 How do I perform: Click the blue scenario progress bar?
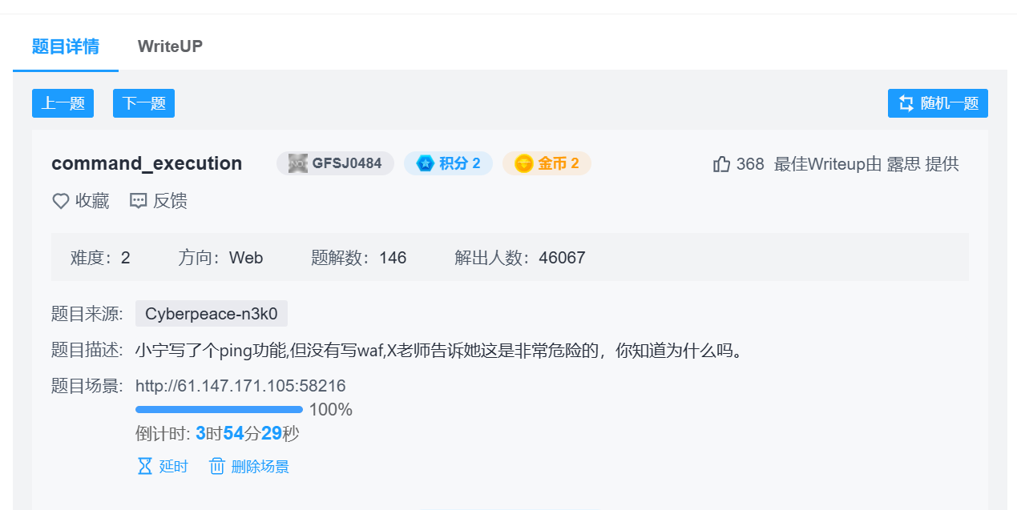click(219, 410)
